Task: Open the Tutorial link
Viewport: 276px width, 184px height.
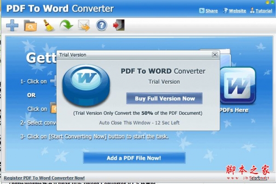Action: pyautogui.click(x=264, y=11)
